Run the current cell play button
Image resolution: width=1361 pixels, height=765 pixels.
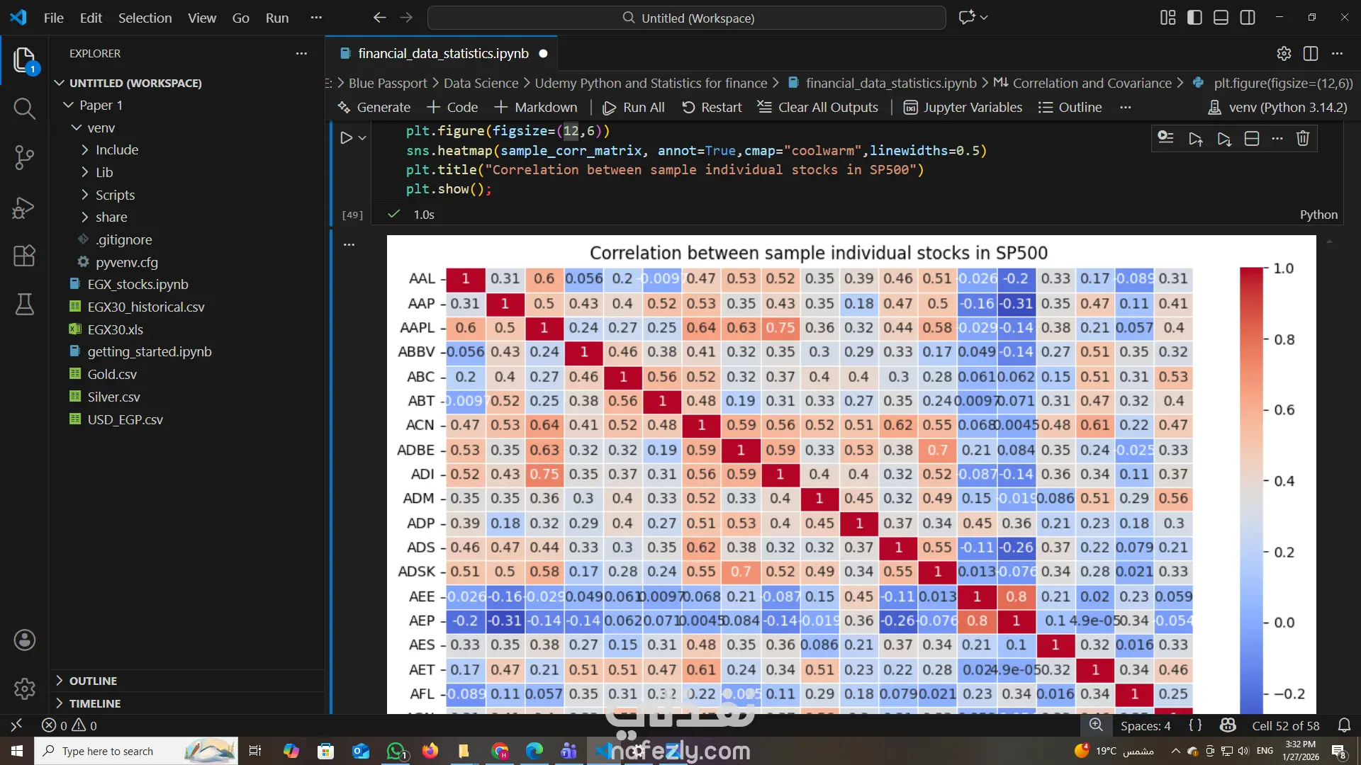point(346,138)
